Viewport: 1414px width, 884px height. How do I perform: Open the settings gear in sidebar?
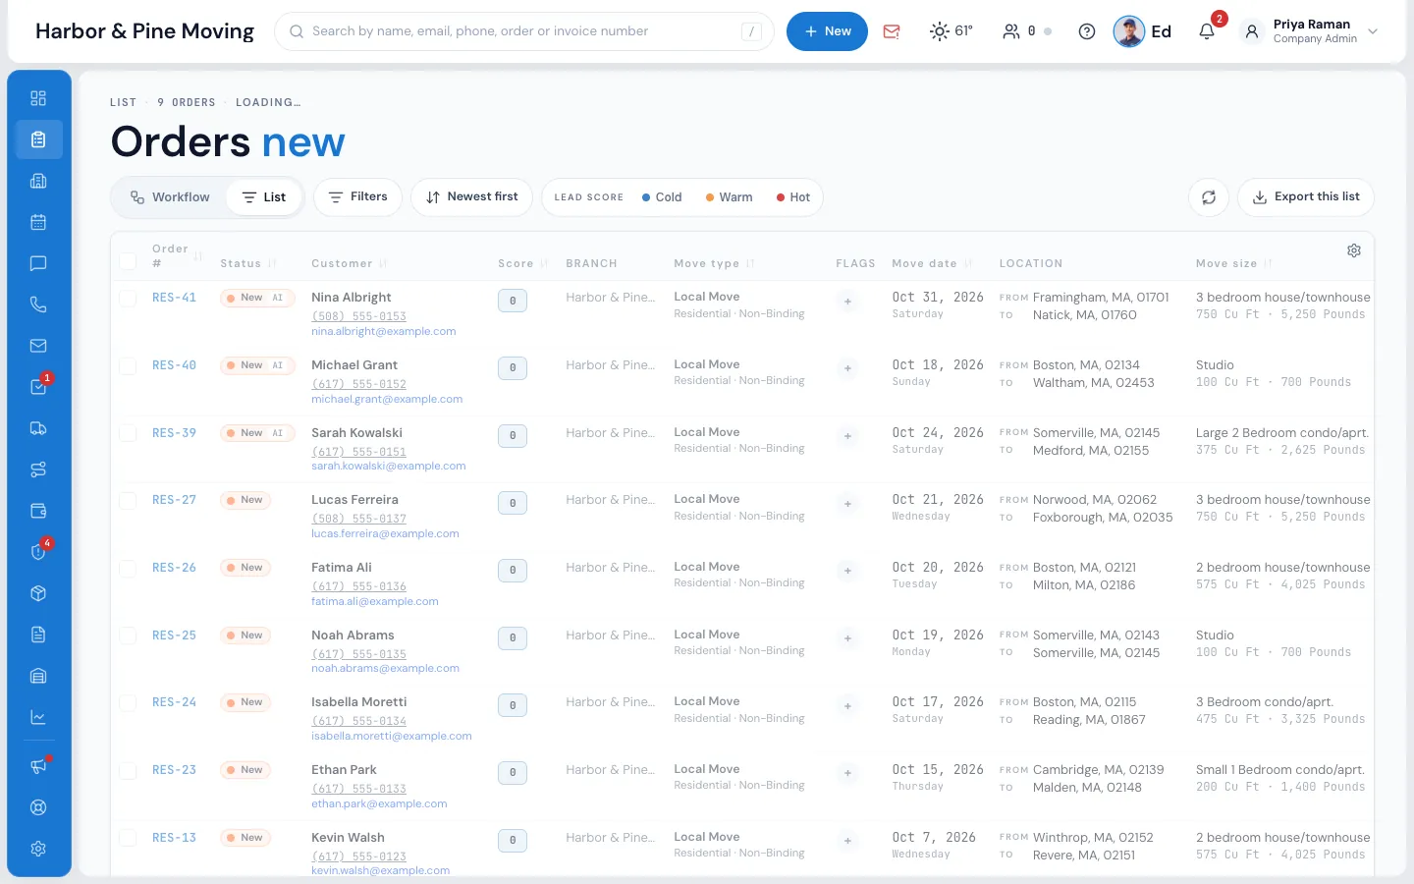click(38, 849)
